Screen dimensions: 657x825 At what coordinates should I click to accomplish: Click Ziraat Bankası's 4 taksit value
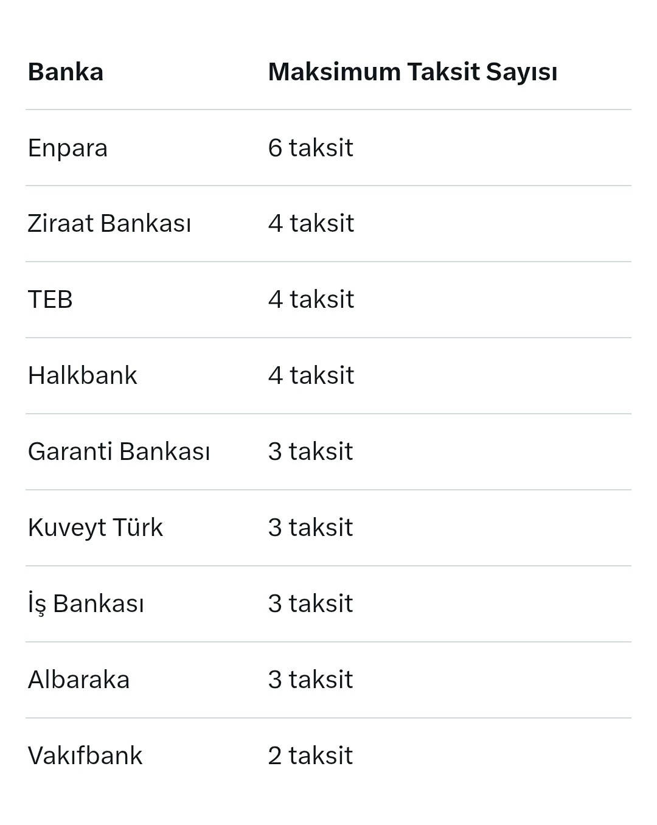click(x=311, y=224)
